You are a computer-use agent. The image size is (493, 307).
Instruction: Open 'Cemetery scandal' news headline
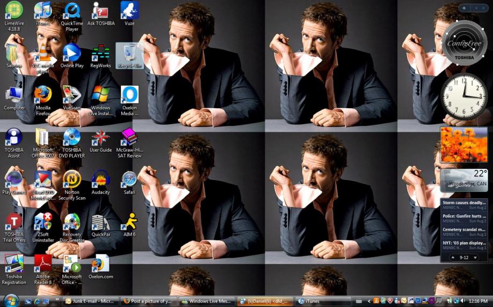(463, 230)
